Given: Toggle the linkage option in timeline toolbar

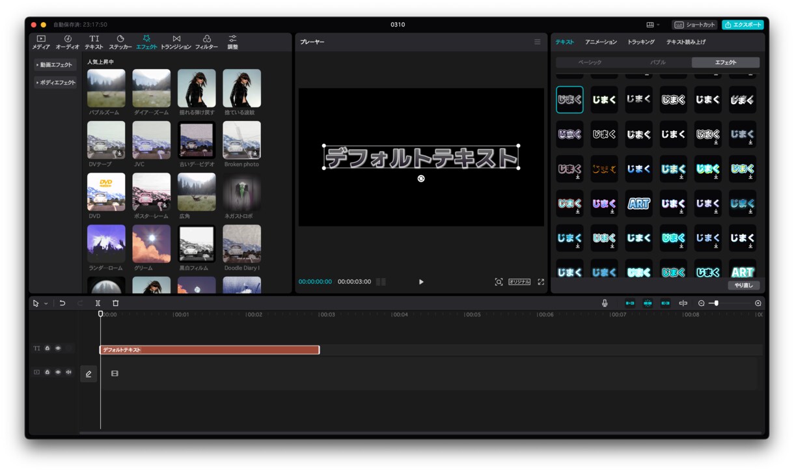Looking at the screenshot, I should coord(665,303).
